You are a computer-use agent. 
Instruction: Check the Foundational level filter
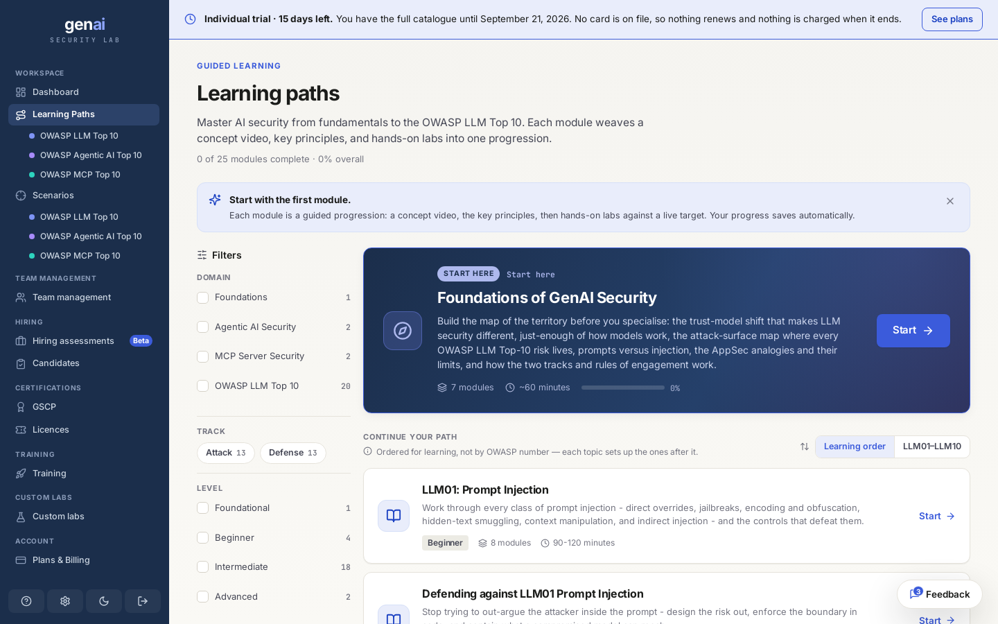pos(203,508)
